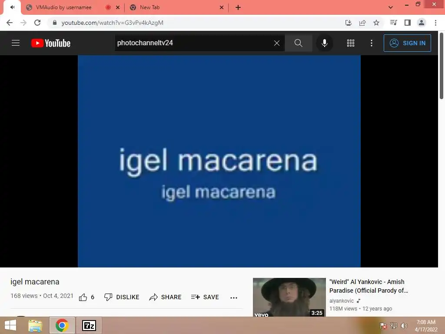
Task: Open Chrome media controls icon
Action: [x=393, y=23]
